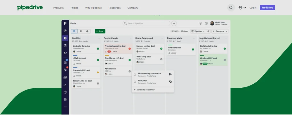Open the Campaigns megaphone icon in sidebar
This screenshot has height=115, width=292.
[x=65, y=53]
